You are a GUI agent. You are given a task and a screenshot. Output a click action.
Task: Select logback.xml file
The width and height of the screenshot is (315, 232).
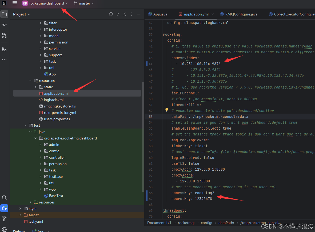[51, 100]
